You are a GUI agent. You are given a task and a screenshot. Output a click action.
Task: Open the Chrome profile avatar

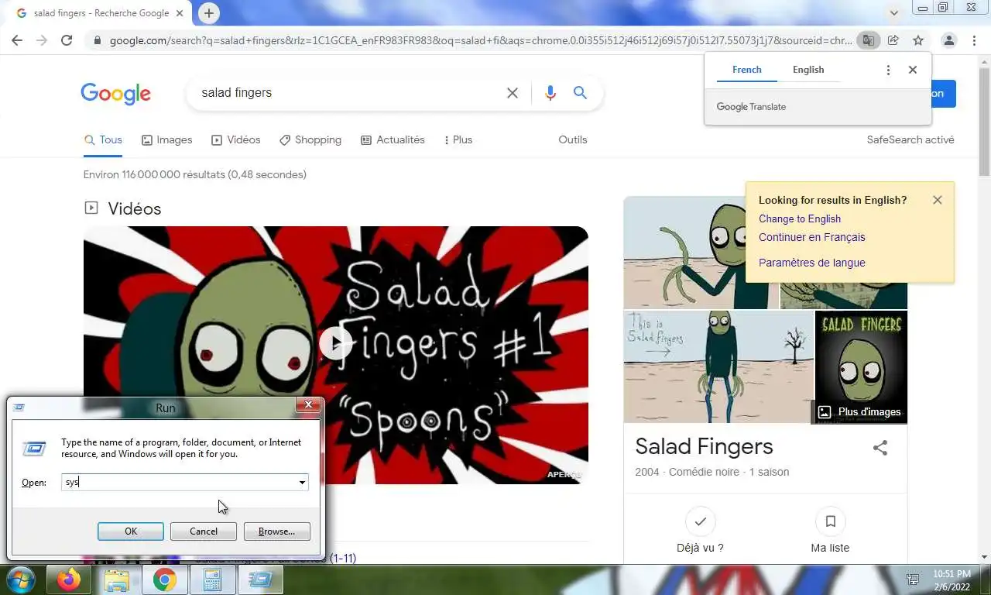pyautogui.click(x=948, y=40)
